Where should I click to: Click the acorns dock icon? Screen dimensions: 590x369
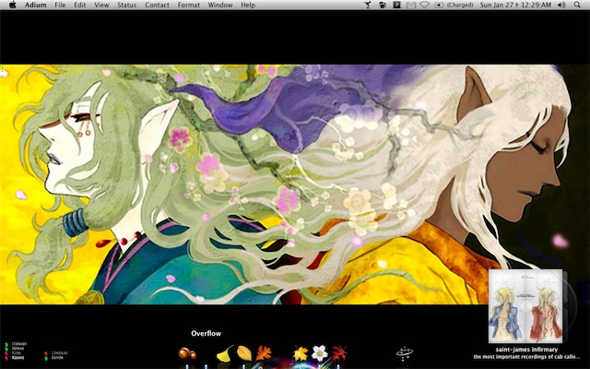pos(187,353)
